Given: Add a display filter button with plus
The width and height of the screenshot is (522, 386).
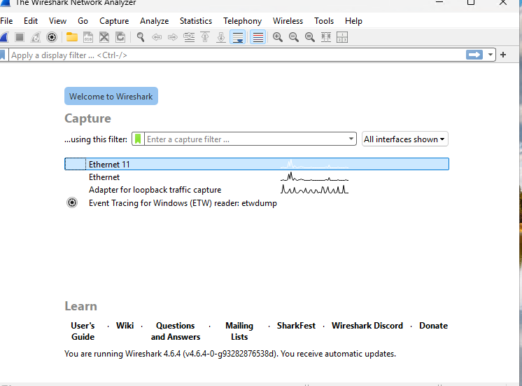Looking at the screenshot, I should point(503,55).
